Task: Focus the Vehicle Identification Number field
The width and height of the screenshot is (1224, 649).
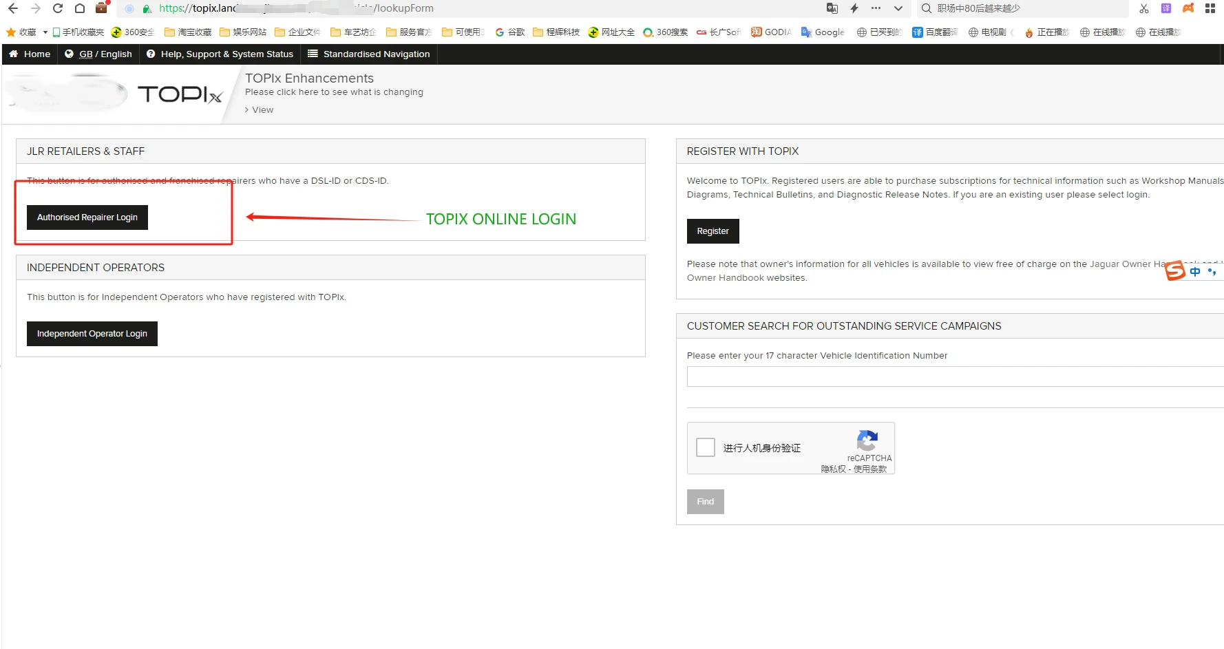Action: click(956, 376)
